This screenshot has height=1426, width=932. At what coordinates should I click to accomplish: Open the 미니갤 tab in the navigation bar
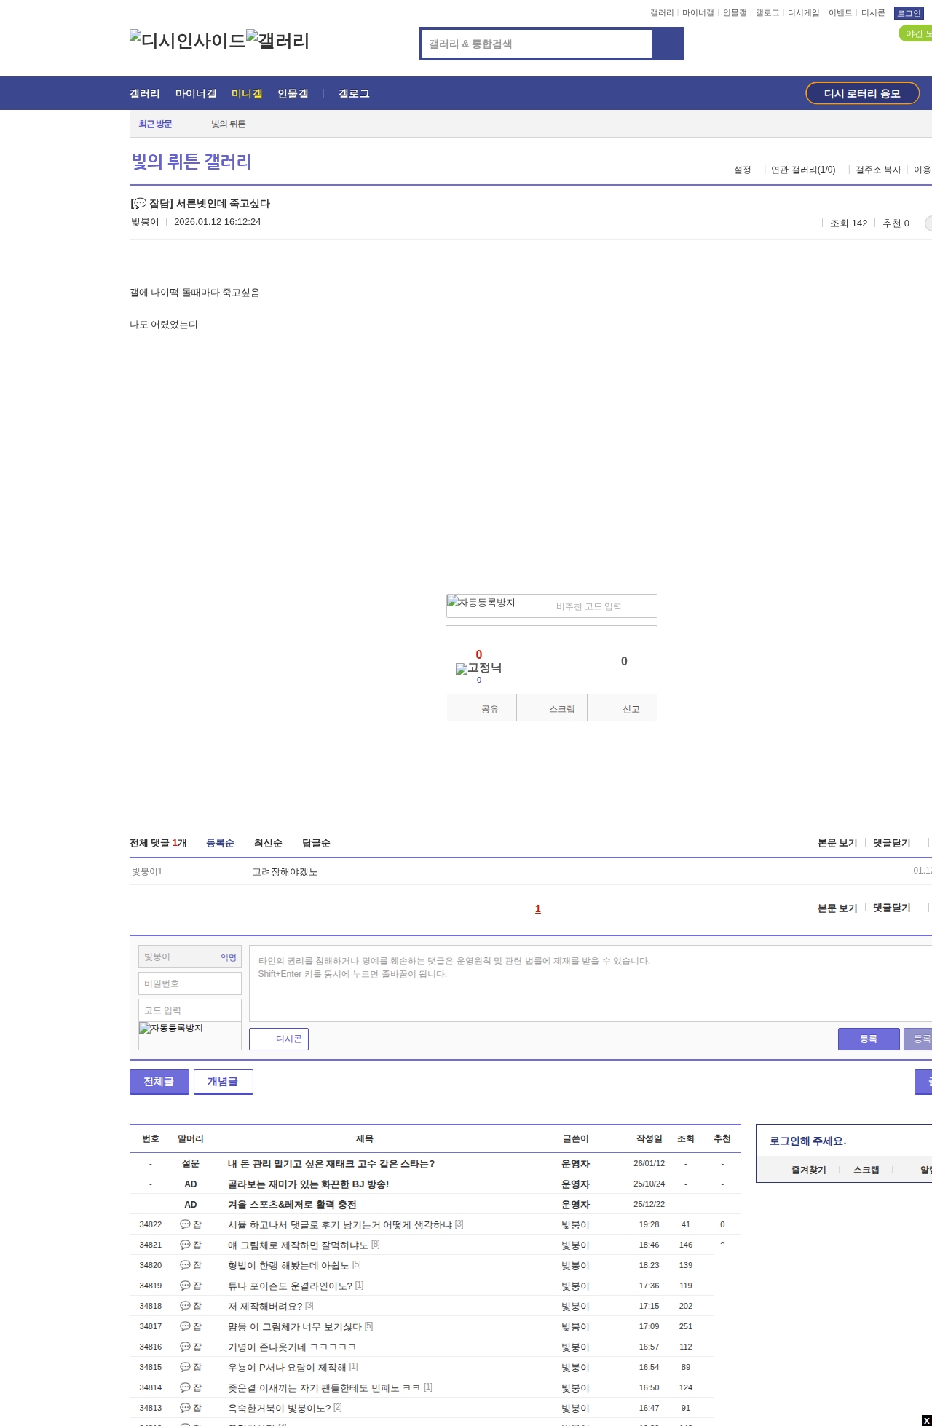[247, 94]
